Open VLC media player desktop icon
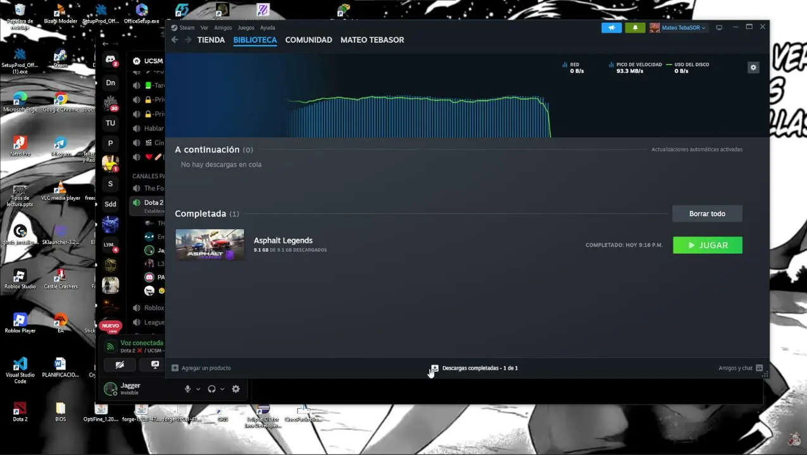The height and width of the screenshot is (455, 807). (x=61, y=191)
